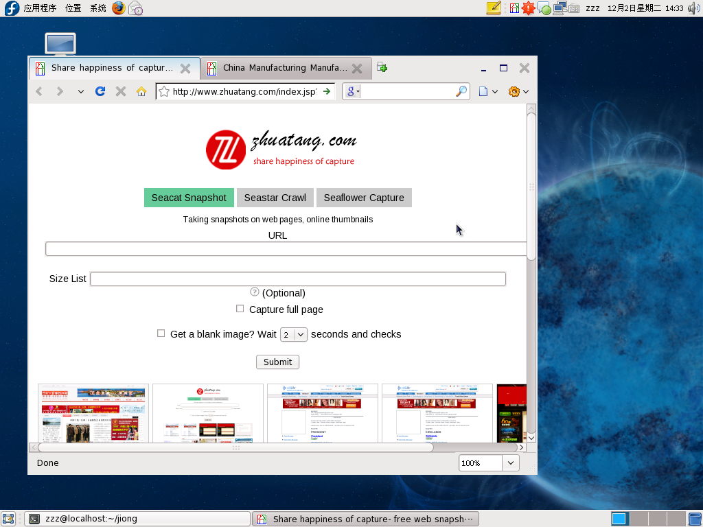Screen dimensions: 703x527
Task: Open the Page menu dropdown
Action: (x=488, y=91)
